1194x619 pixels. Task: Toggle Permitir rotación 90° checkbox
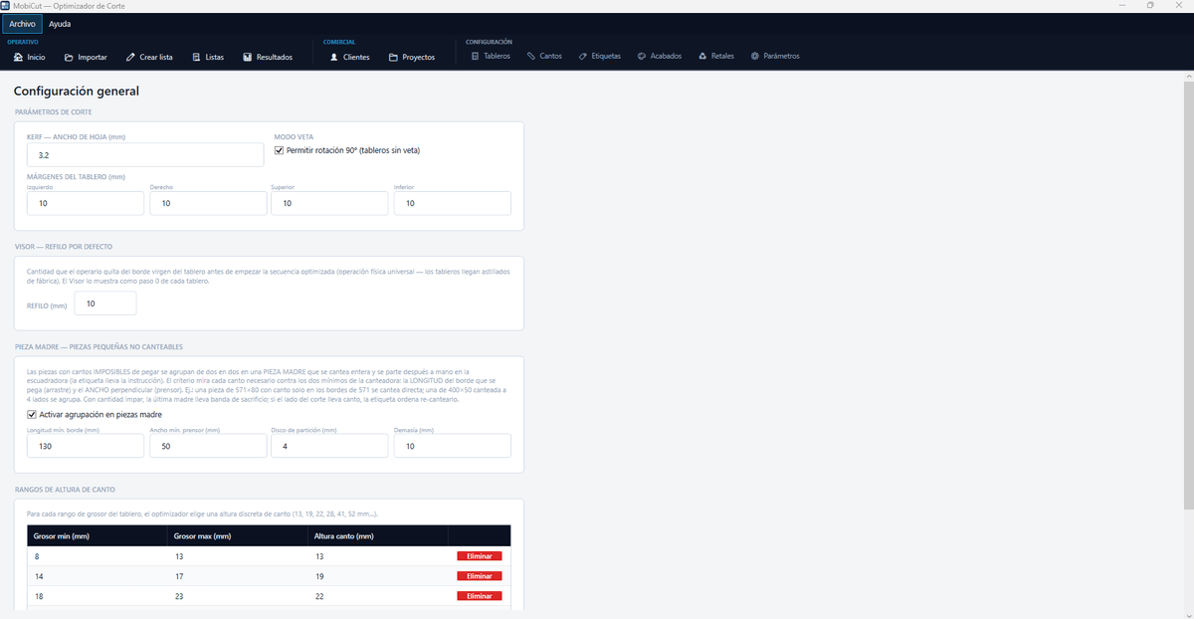[x=279, y=150]
